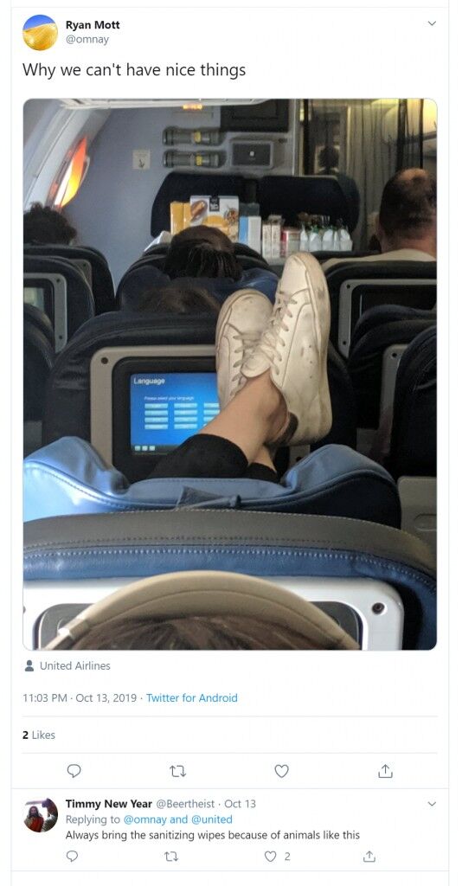Open Ryan Mott's display name
The height and width of the screenshot is (886, 462).
click(x=93, y=25)
